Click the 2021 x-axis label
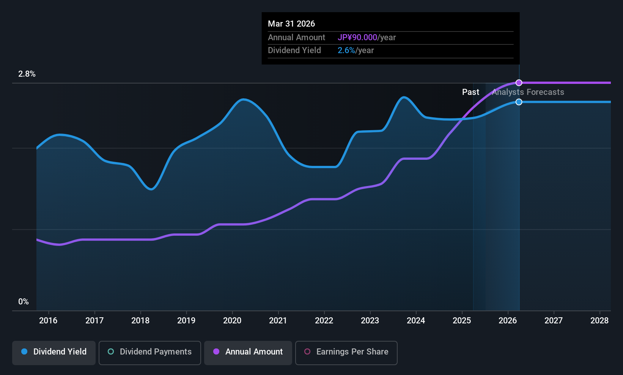 [x=278, y=321]
